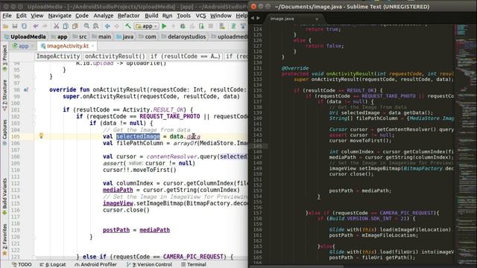
Task: Open the VCS menu
Action: click(200, 16)
